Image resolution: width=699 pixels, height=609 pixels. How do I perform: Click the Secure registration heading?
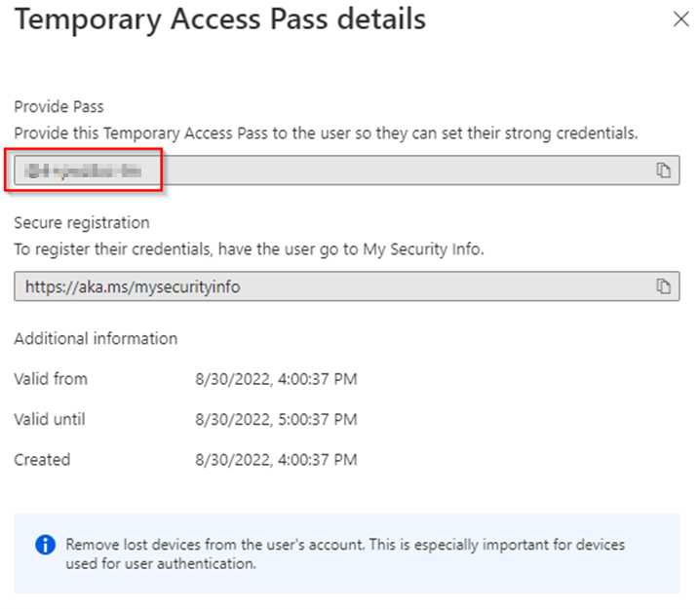[x=82, y=223]
